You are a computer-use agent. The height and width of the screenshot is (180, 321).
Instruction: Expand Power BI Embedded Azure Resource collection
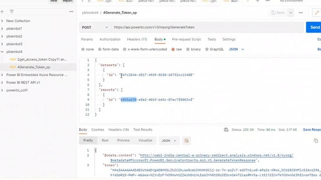tap(2, 75)
